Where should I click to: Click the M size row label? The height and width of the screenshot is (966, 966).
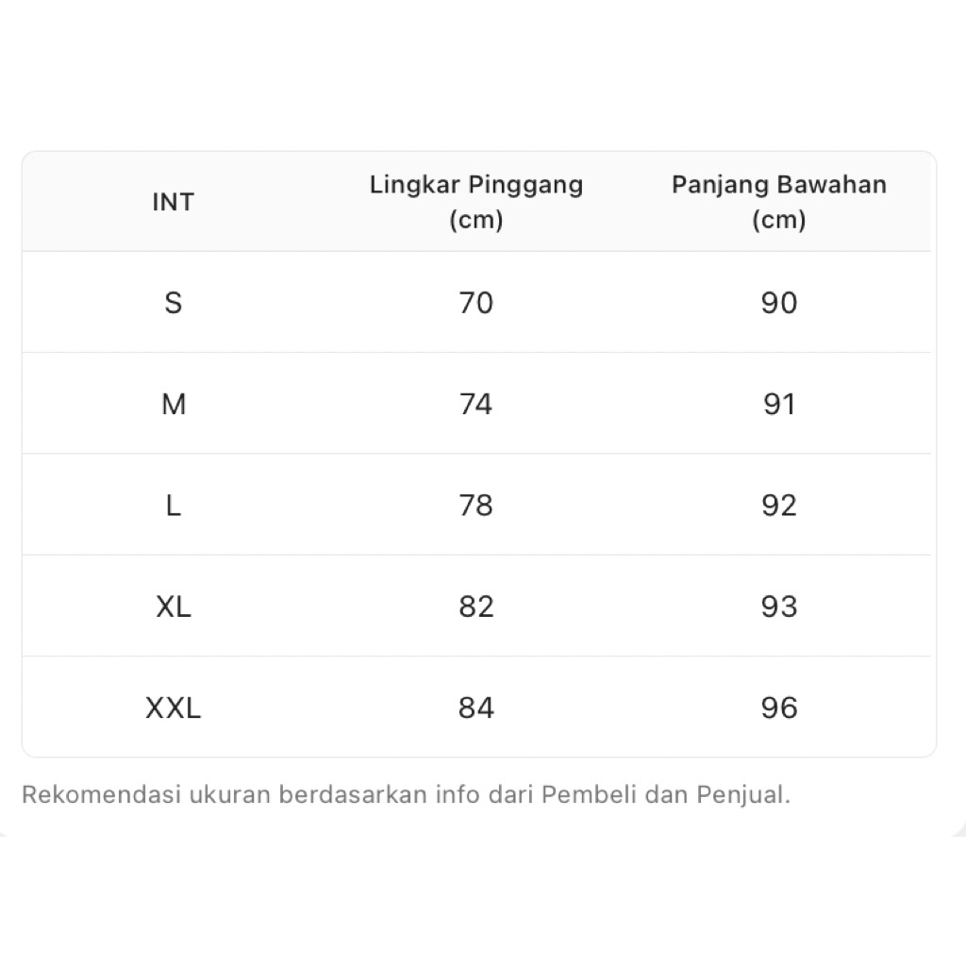(174, 405)
